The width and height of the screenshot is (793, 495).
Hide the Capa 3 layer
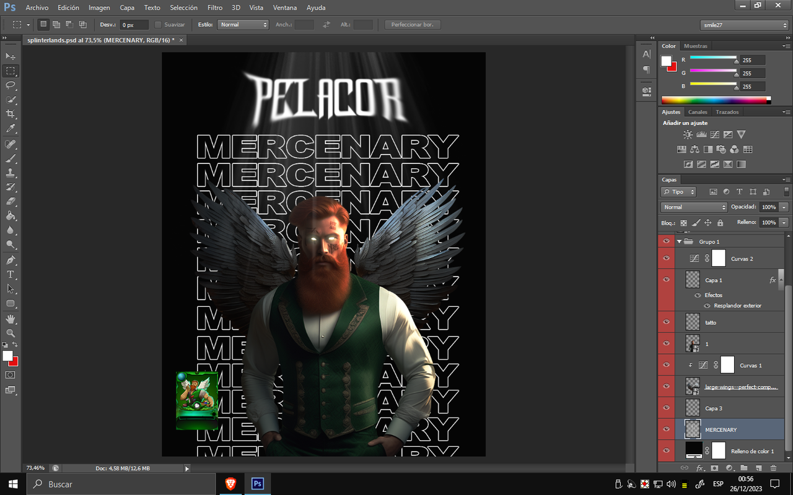pos(667,408)
